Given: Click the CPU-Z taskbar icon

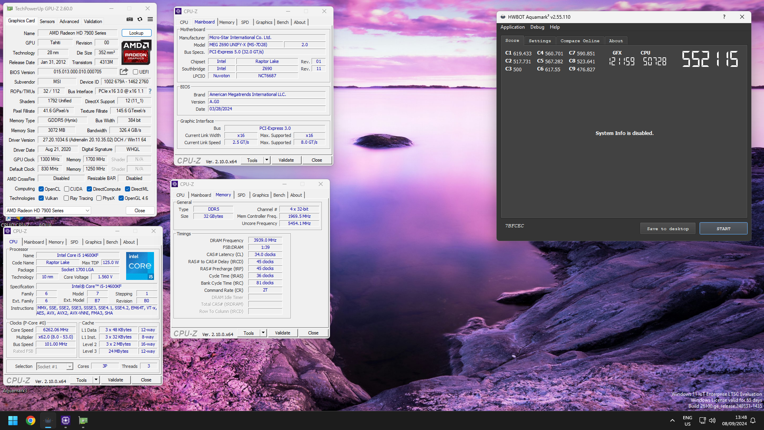Looking at the screenshot, I should pos(66,420).
